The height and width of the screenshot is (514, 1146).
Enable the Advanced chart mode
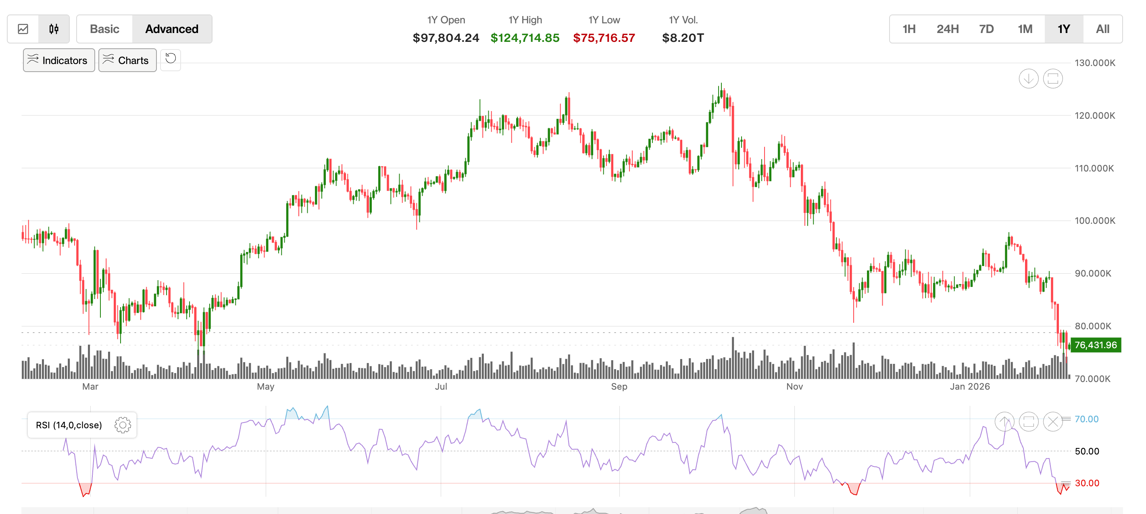pyautogui.click(x=172, y=29)
